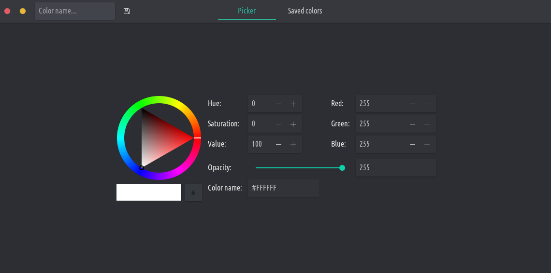551x273 pixels.
Task: Pick pure red at the triangle's right tip
Action: 191,138
